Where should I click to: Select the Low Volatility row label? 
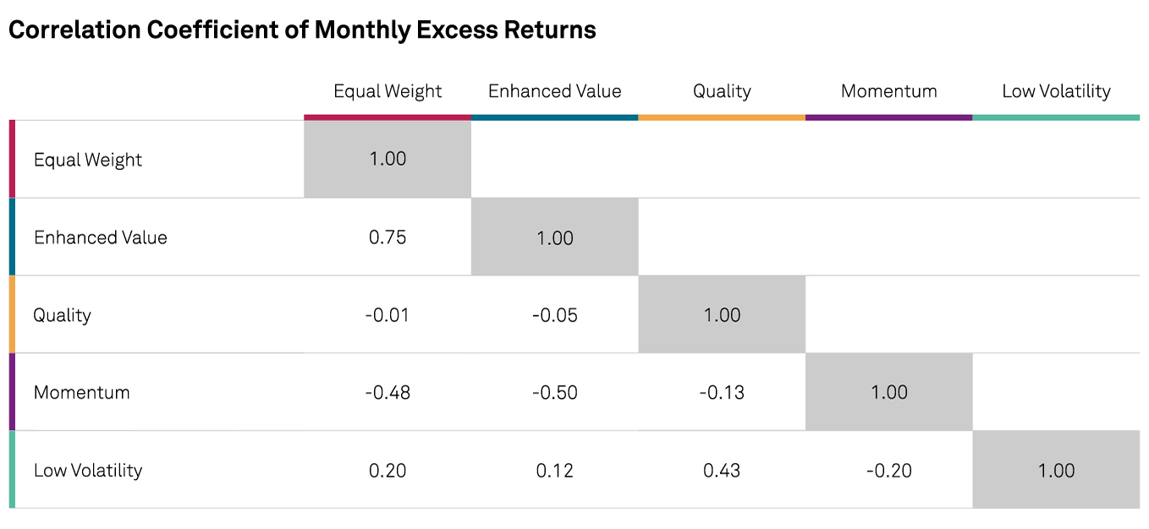pyautogui.click(x=88, y=471)
